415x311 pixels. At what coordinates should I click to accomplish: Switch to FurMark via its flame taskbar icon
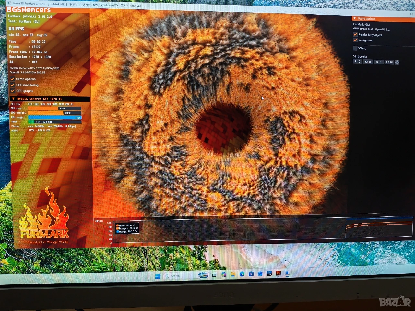[278, 273]
